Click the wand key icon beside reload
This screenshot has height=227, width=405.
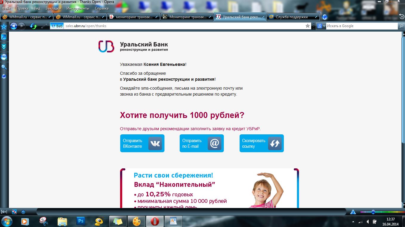(x=44, y=26)
